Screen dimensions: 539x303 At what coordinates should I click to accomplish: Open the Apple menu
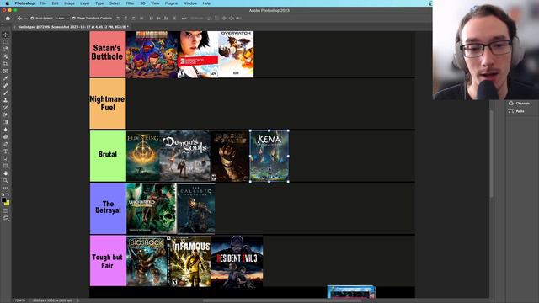(x=7, y=3)
